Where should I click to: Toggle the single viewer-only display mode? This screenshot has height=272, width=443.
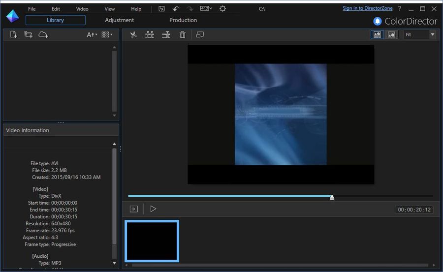click(391, 34)
